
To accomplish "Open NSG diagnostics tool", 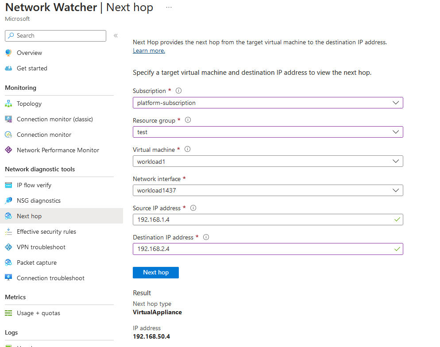I will (39, 200).
